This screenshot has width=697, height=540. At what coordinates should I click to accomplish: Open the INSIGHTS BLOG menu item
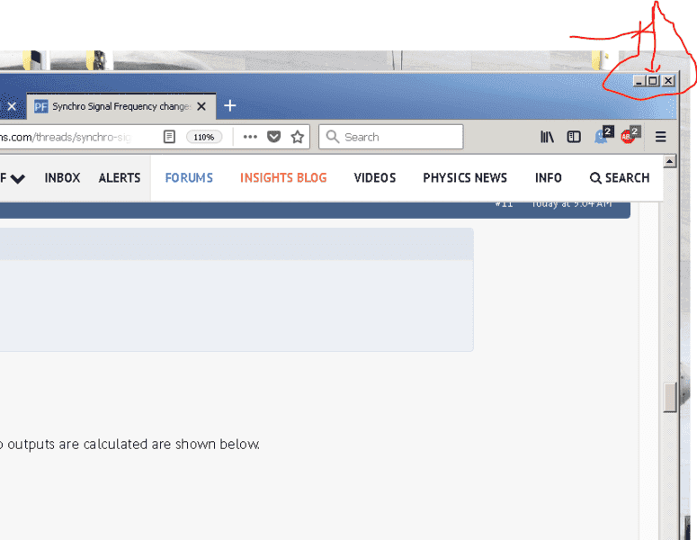point(283,178)
